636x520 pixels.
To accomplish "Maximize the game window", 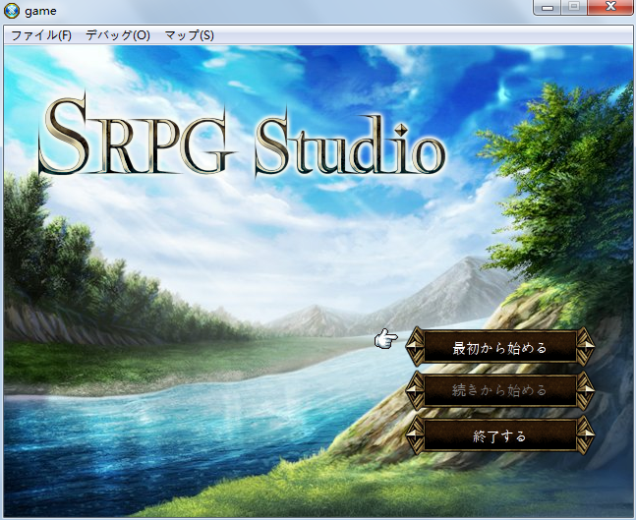I will 573,7.
